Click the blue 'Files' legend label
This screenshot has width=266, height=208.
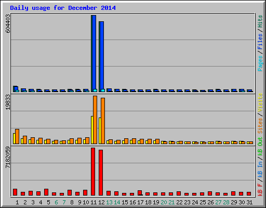(x=260, y=42)
